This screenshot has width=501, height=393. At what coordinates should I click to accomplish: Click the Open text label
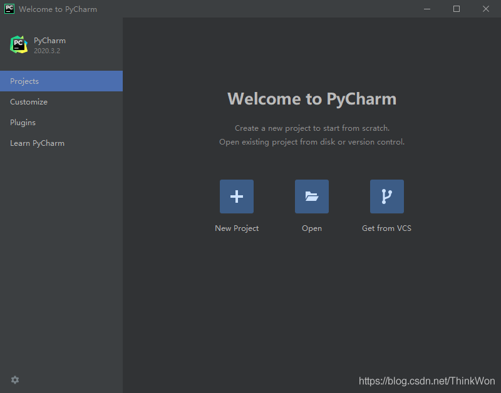pyautogui.click(x=312, y=228)
